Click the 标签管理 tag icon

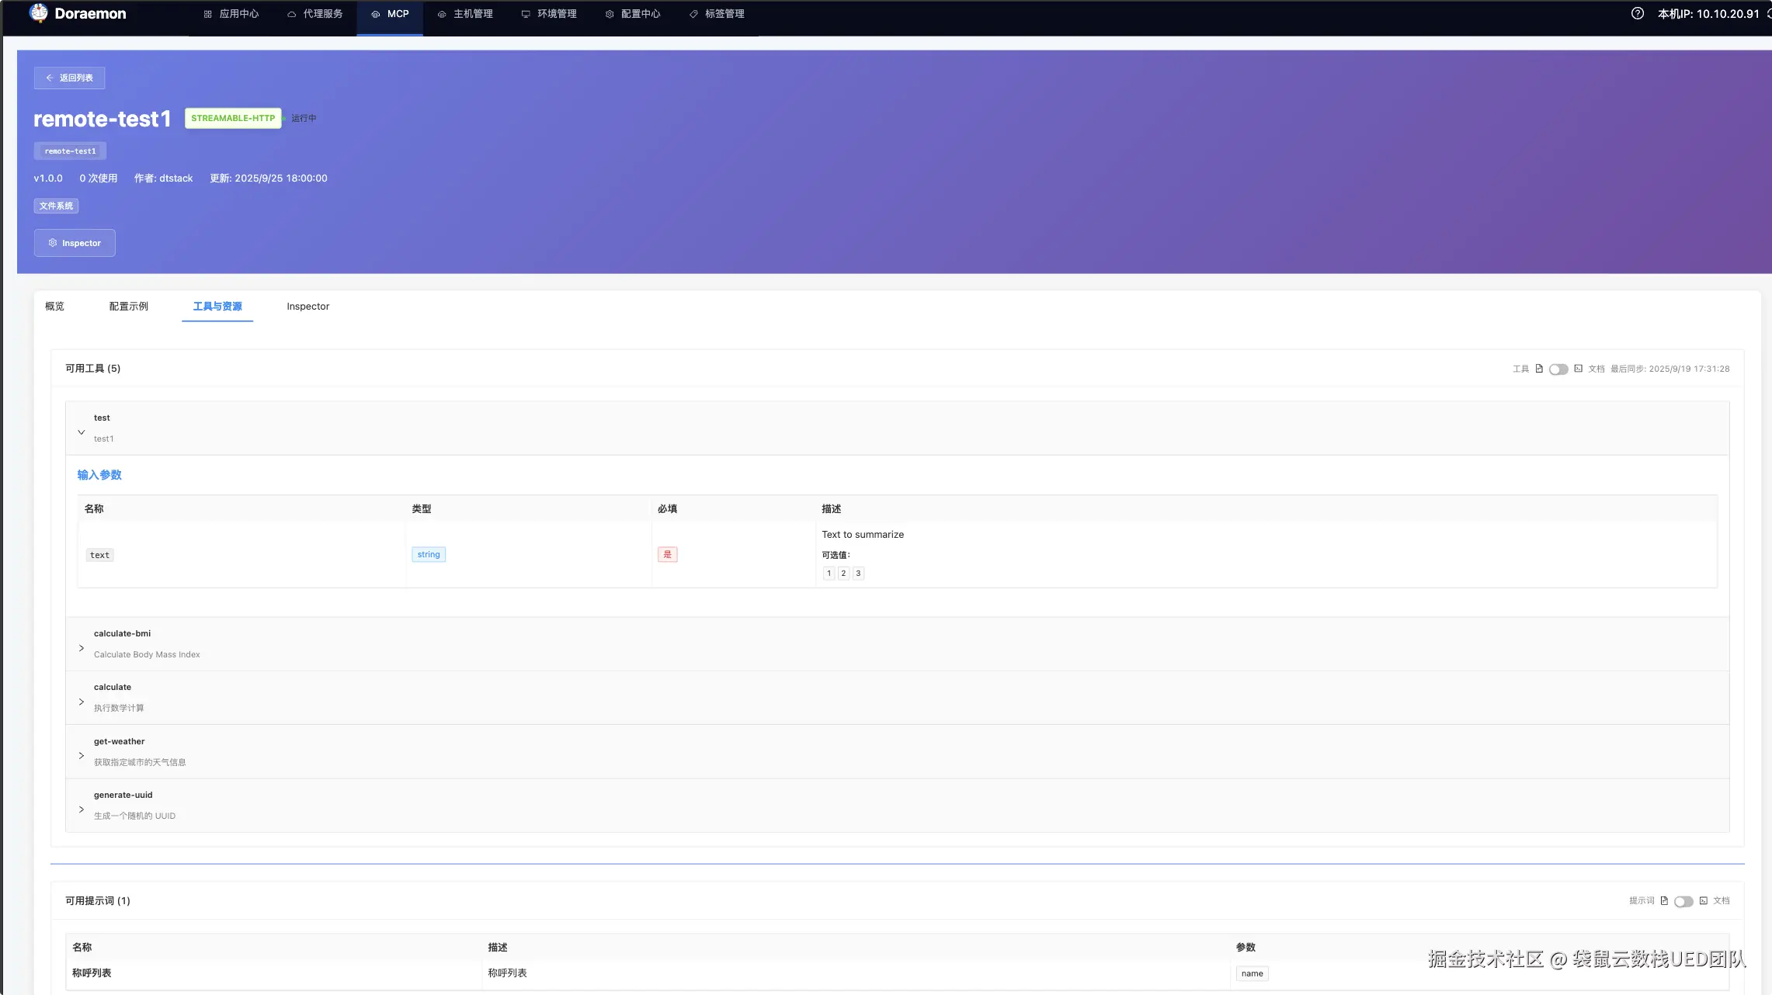(693, 14)
